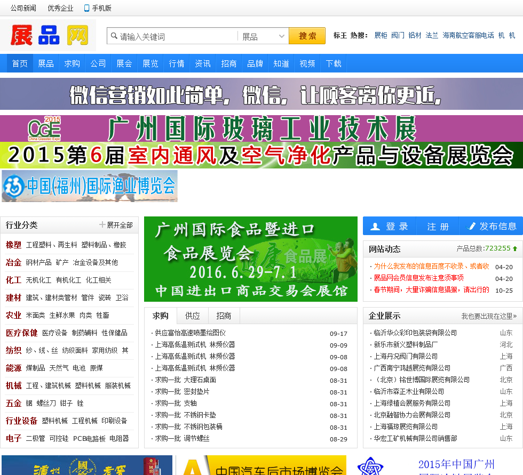Viewport: 523px width, 475px height.
Task: Go to the 展品 nav menu item
Action: click(x=46, y=63)
